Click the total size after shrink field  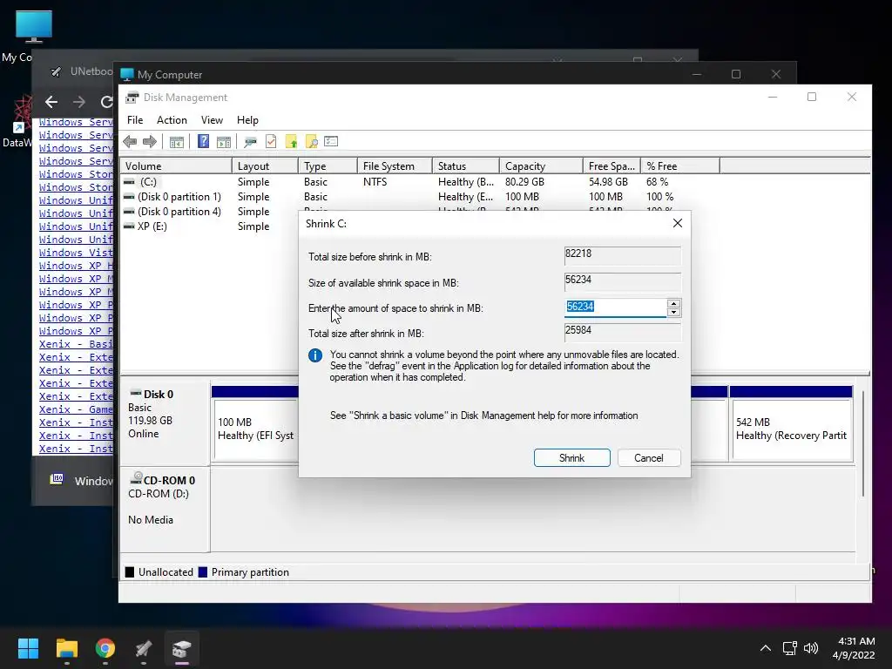pos(622,332)
